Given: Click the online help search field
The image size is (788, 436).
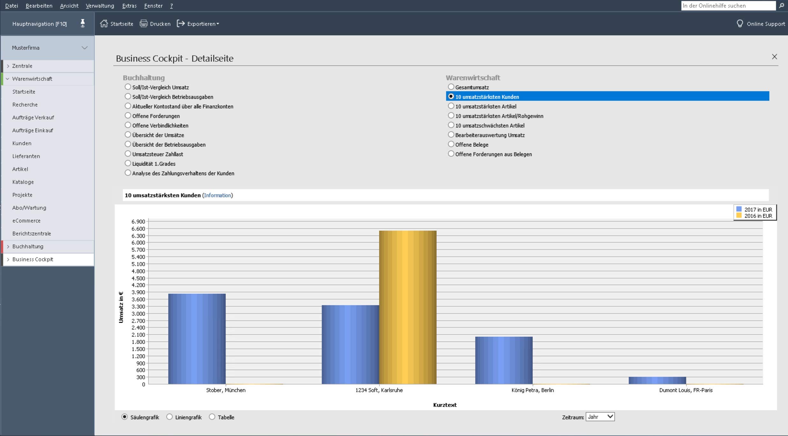Looking at the screenshot, I should tap(728, 6).
